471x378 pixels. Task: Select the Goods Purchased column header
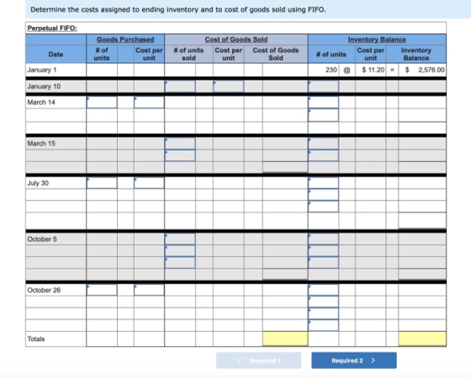(x=125, y=39)
